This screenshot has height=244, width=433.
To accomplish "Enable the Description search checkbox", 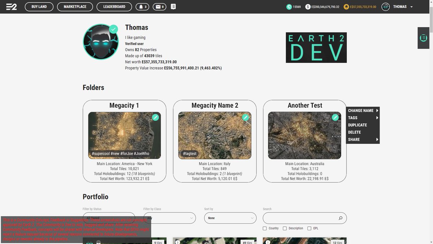I will pos(285,228).
